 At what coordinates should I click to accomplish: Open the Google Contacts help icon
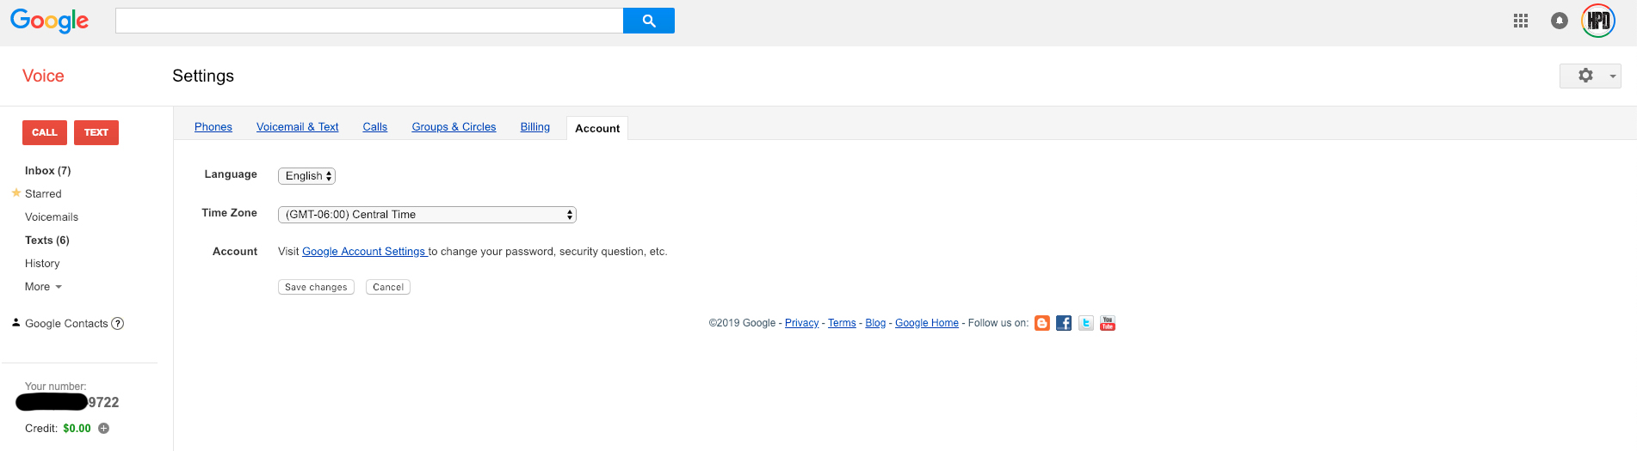coord(118,324)
